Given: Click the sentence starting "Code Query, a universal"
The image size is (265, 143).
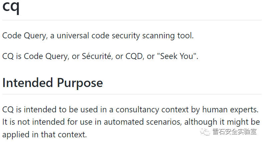Looking at the screenshot, I should click(98, 36).
